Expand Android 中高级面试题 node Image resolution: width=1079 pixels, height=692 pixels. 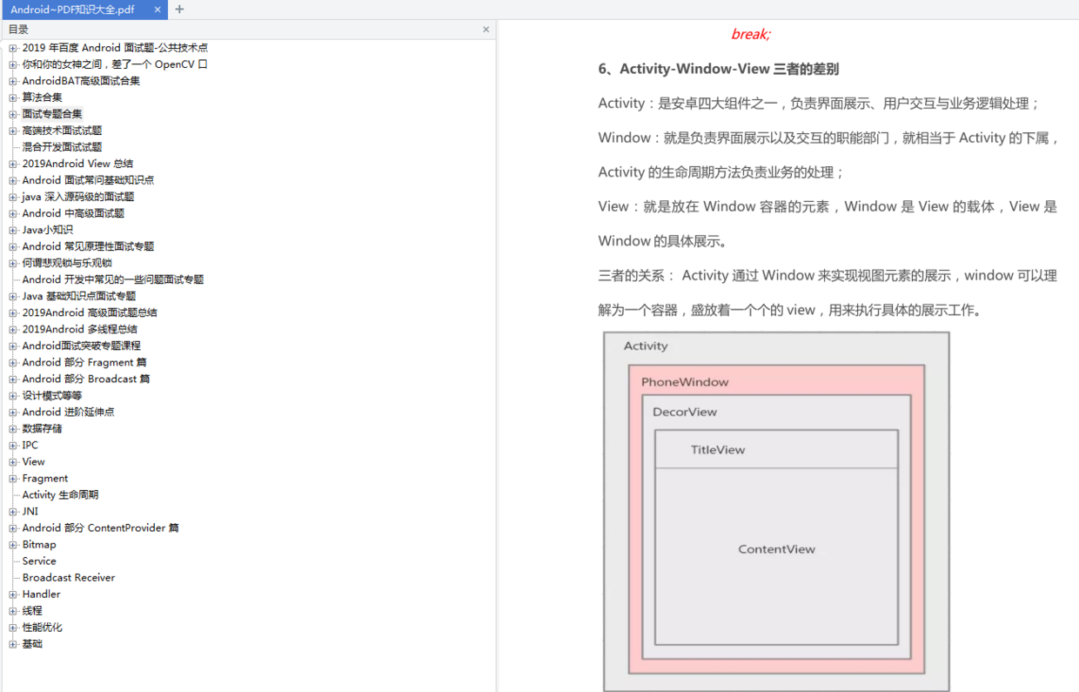point(13,213)
